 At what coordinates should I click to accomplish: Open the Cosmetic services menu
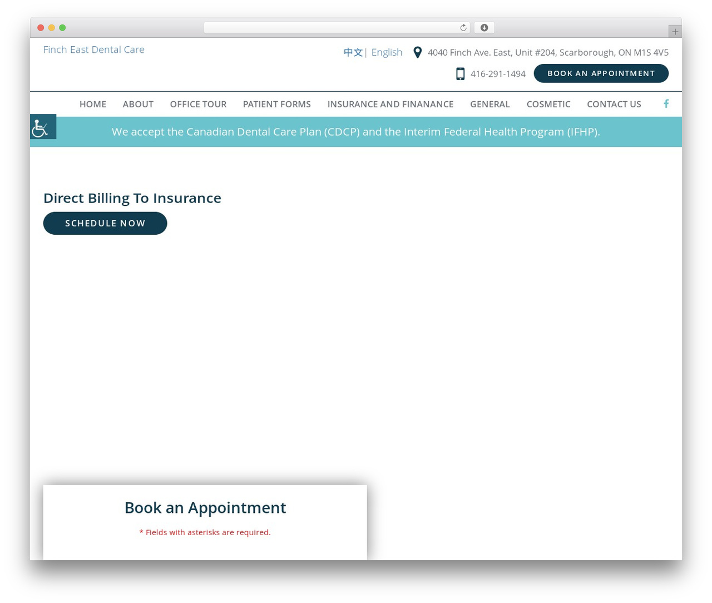pyautogui.click(x=548, y=104)
